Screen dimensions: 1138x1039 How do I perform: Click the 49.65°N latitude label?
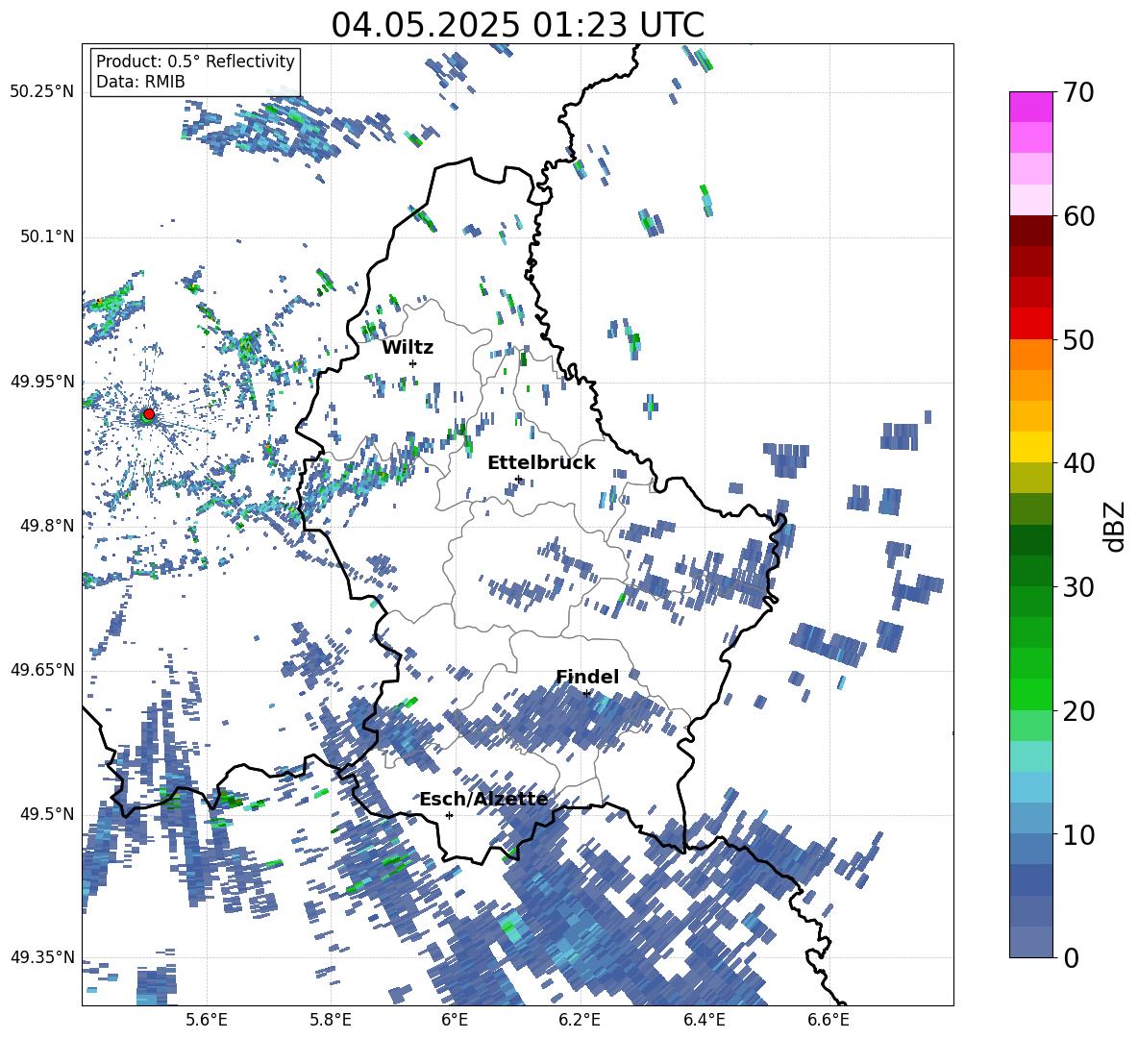[42, 669]
